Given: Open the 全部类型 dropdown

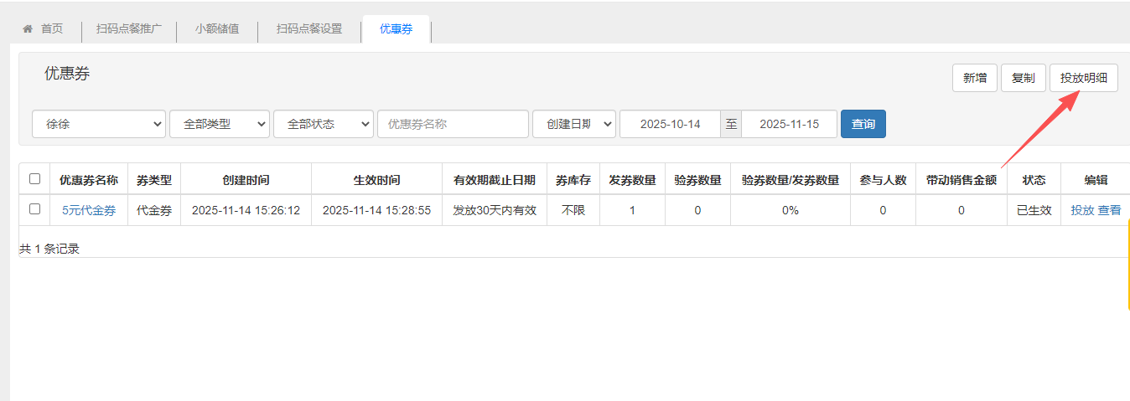Looking at the screenshot, I should pyautogui.click(x=219, y=124).
